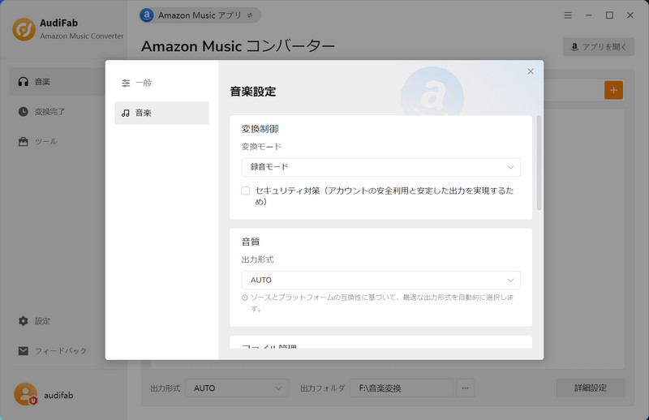The width and height of the screenshot is (649, 420).
Task: Click the music note icon in dialog
Action: click(x=126, y=113)
